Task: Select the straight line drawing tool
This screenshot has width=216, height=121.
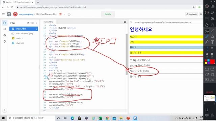Action: 212,31
